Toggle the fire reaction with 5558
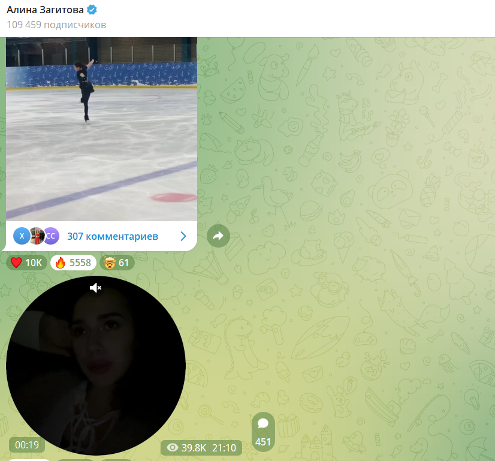The height and width of the screenshot is (461, 495). coord(73,263)
